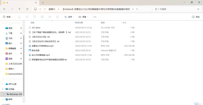Image resolution: width=203 pixels, height=105 pixels.
Task: Open 屏幕截图 folder in sidebar
Action: [12, 48]
